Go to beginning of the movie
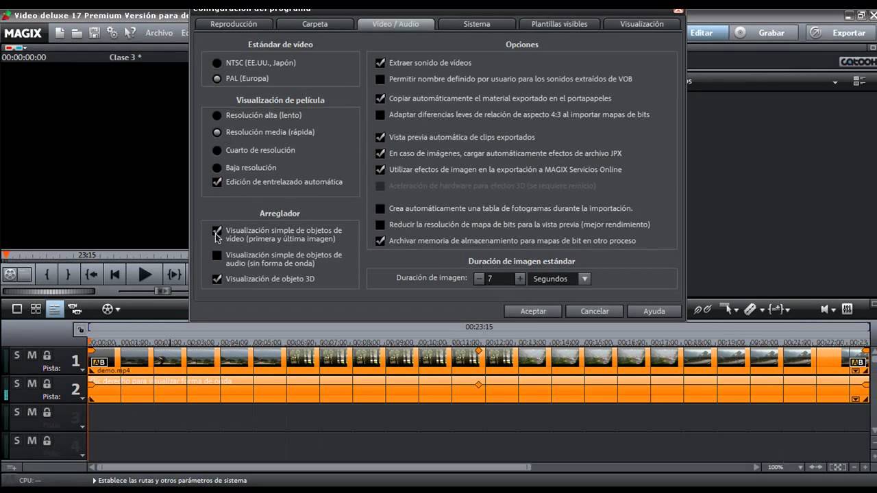877x493 pixels. click(x=115, y=275)
